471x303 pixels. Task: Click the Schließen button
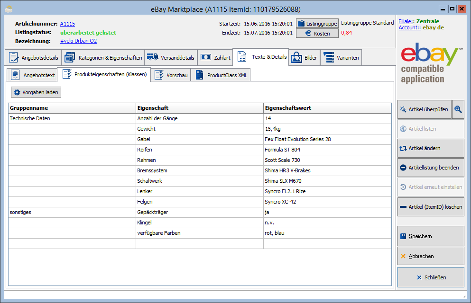(x=431, y=277)
